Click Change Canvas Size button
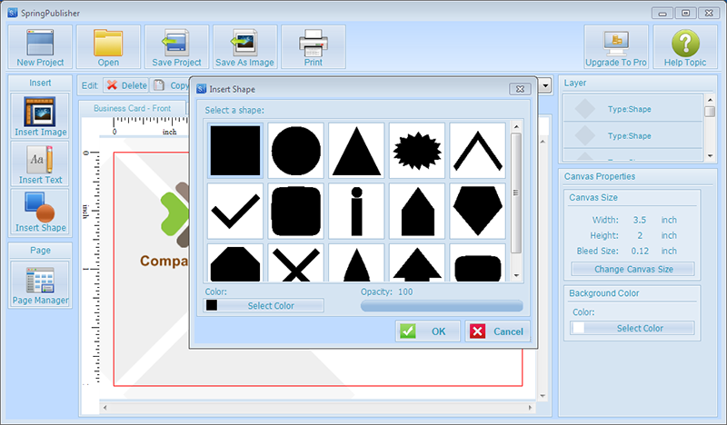The width and height of the screenshot is (727, 425). pos(632,269)
